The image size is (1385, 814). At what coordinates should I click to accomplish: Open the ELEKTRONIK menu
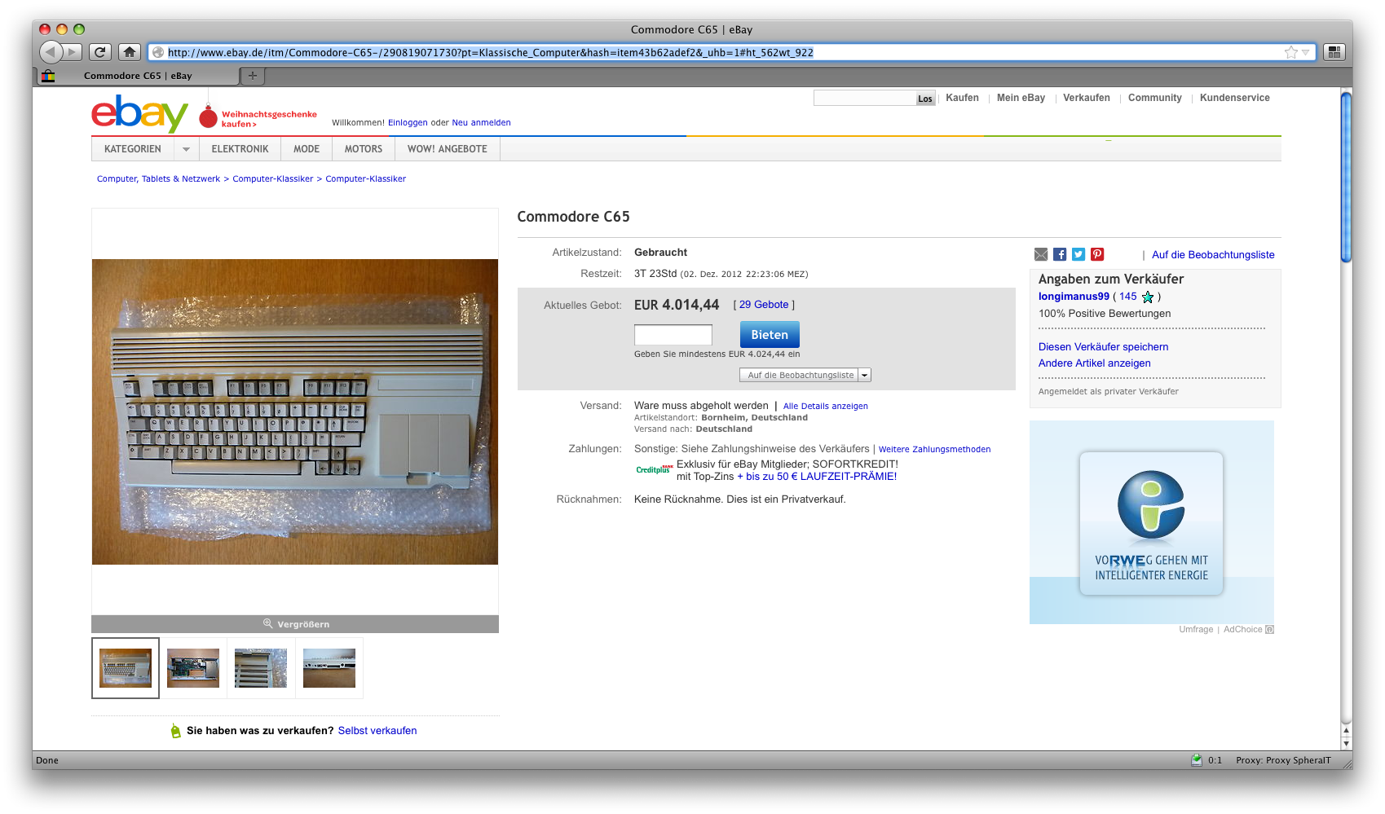pyautogui.click(x=240, y=149)
